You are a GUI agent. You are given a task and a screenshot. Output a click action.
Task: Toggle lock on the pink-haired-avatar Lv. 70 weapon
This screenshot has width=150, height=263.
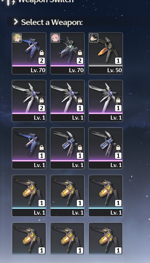(80, 53)
